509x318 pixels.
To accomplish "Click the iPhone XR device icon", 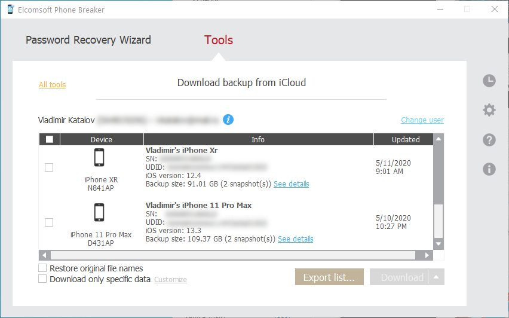I will coord(100,158).
